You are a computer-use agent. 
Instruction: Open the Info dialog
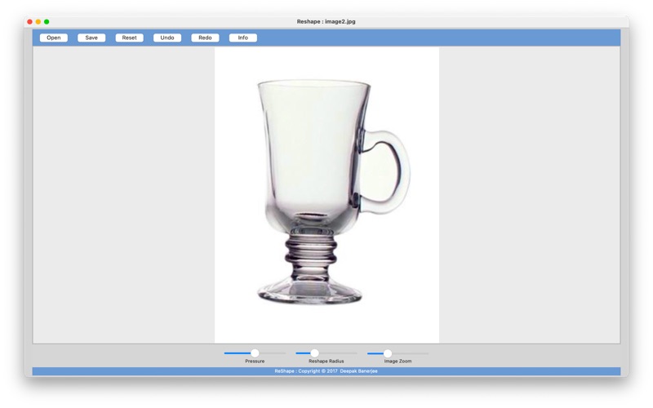[243, 38]
